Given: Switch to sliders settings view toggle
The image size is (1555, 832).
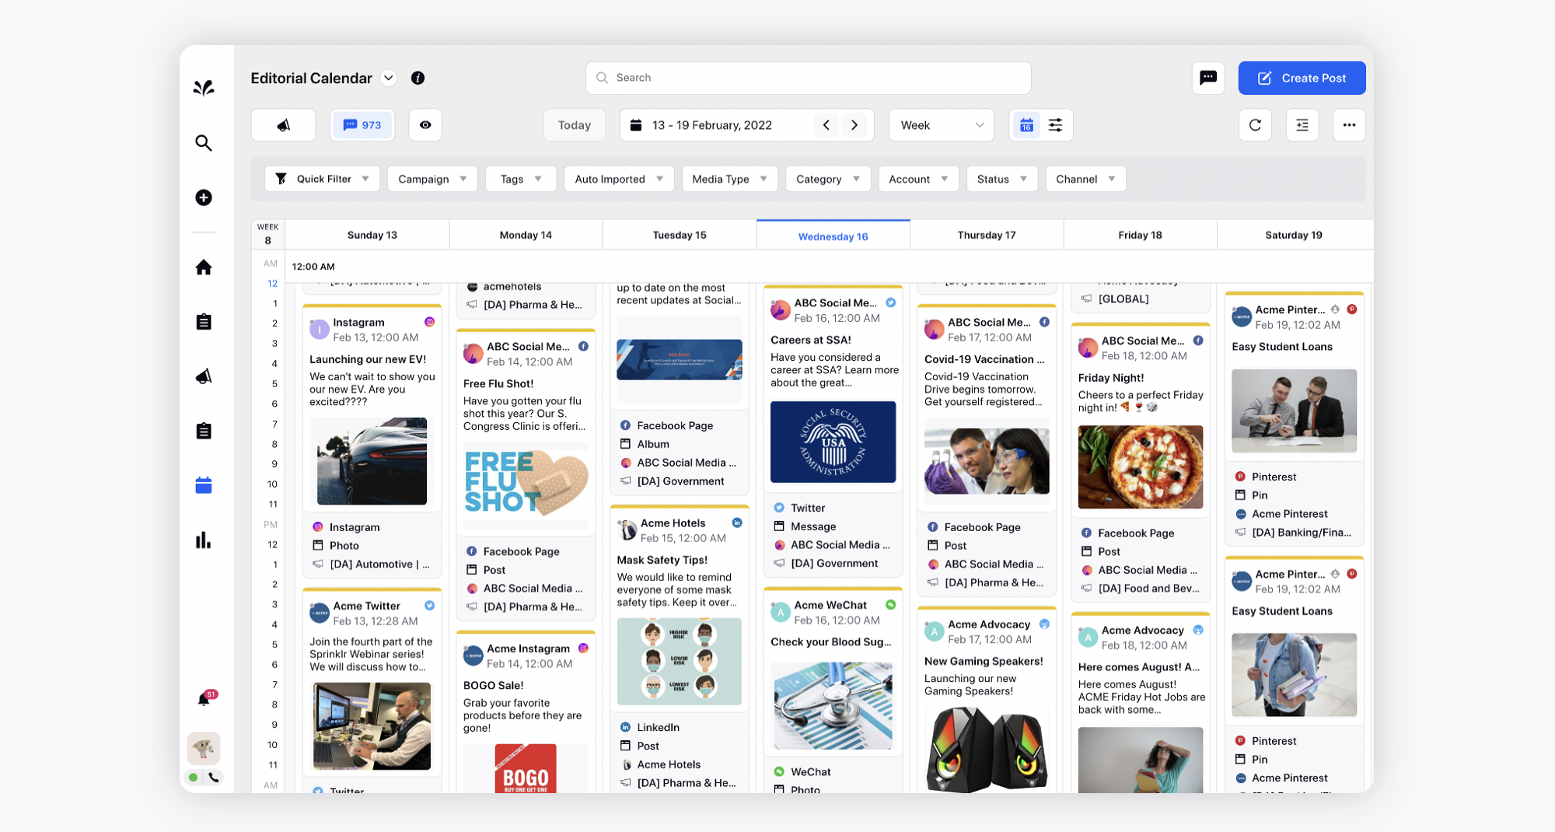Looking at the screenshot, I should pyautogui.click(x=1056, y=125).
